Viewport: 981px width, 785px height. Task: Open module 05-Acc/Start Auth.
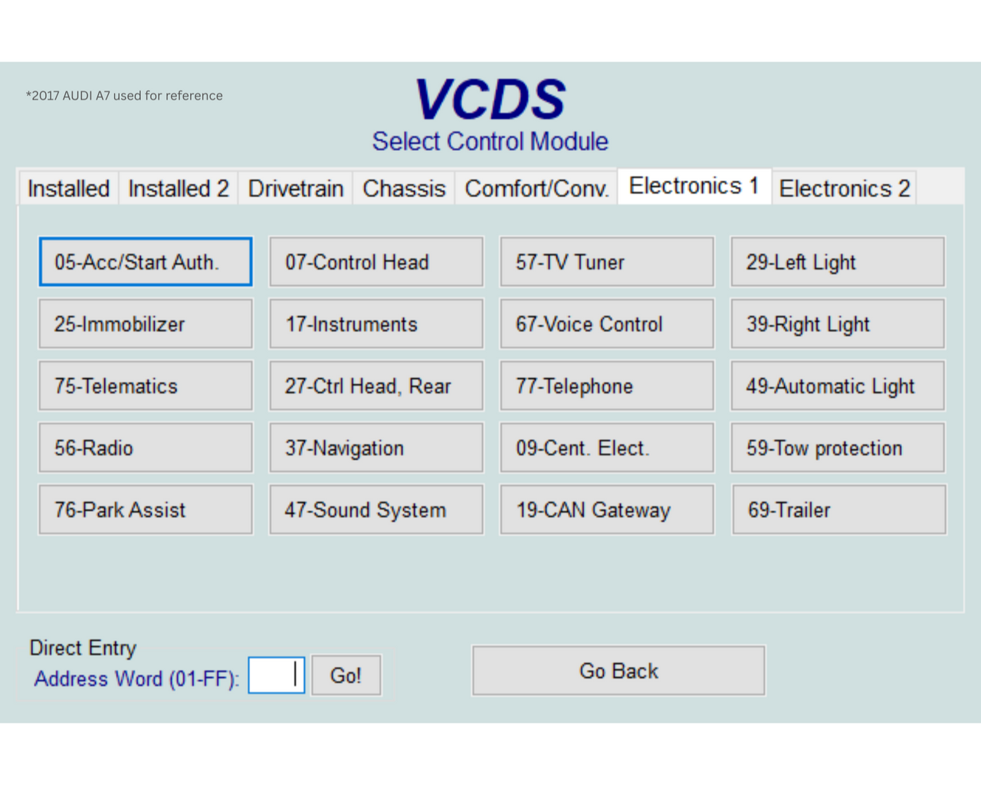pos(146,262)
